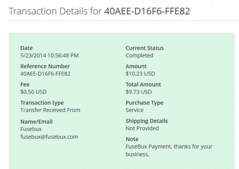
Task: Click the Transfer Received From text
Action: tap(50, 110)
